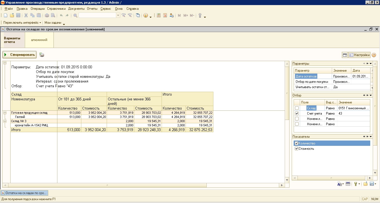Collapse the Показатели panel with down arrow
The image size is (380, 203).
click(371, 137)
